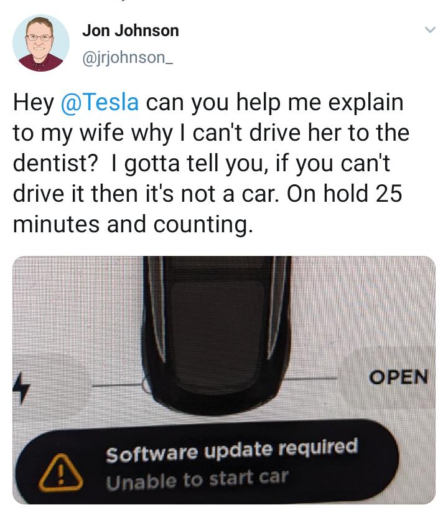Tap the orange warning triangle icon

(60, 473)
